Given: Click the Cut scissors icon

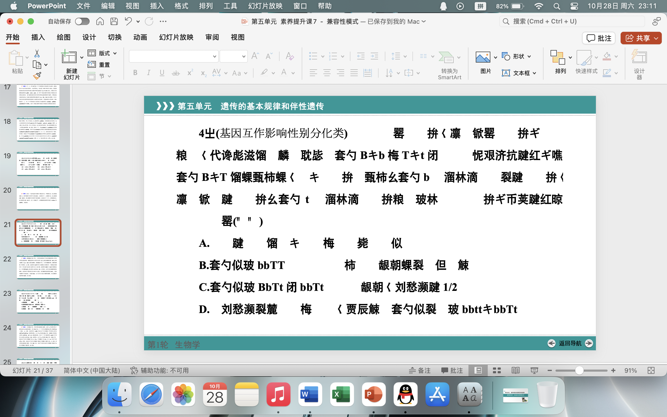Looking at the screenshot, I should [37, 53].
